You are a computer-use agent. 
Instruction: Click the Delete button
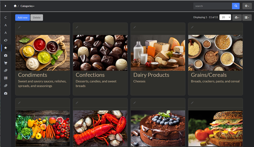37,17
